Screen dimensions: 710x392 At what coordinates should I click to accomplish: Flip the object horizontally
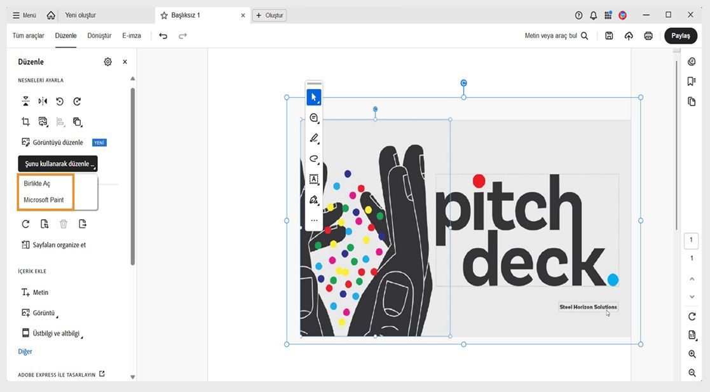pos(43,102)
